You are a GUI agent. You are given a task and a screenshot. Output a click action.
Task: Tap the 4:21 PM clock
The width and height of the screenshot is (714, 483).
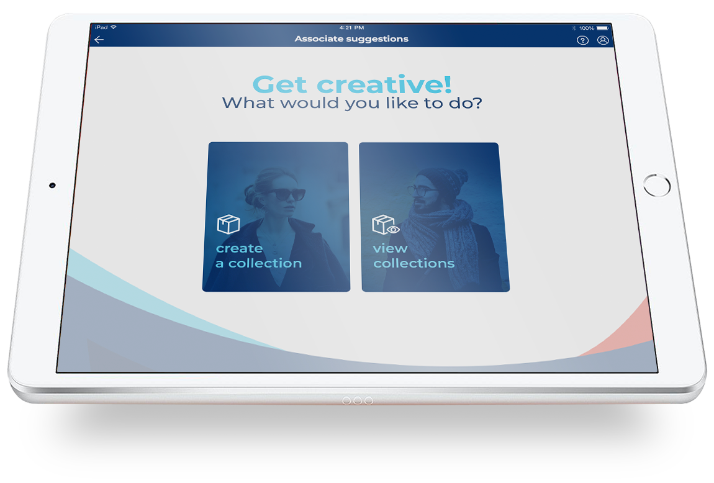[x=352, y=28]
